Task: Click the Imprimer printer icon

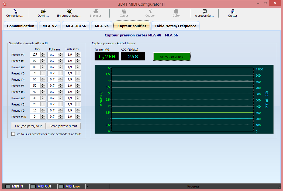Action: point(95,11)
